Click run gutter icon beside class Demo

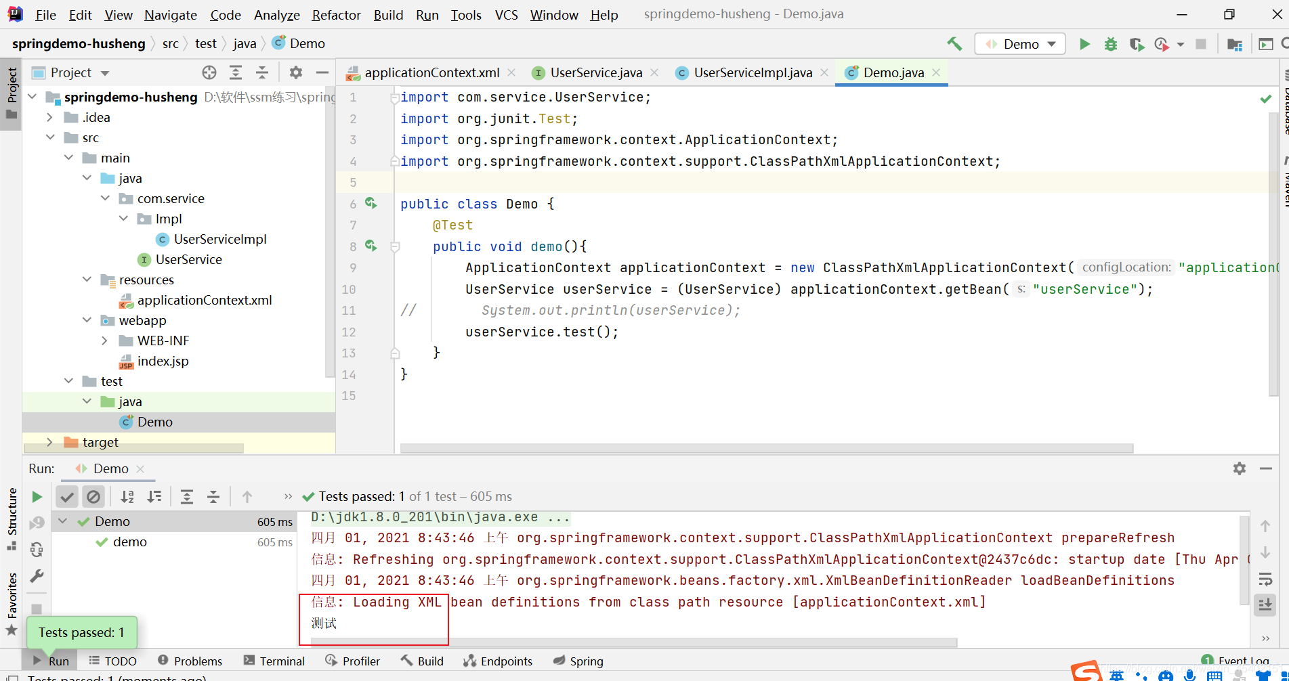click(371, 203)
